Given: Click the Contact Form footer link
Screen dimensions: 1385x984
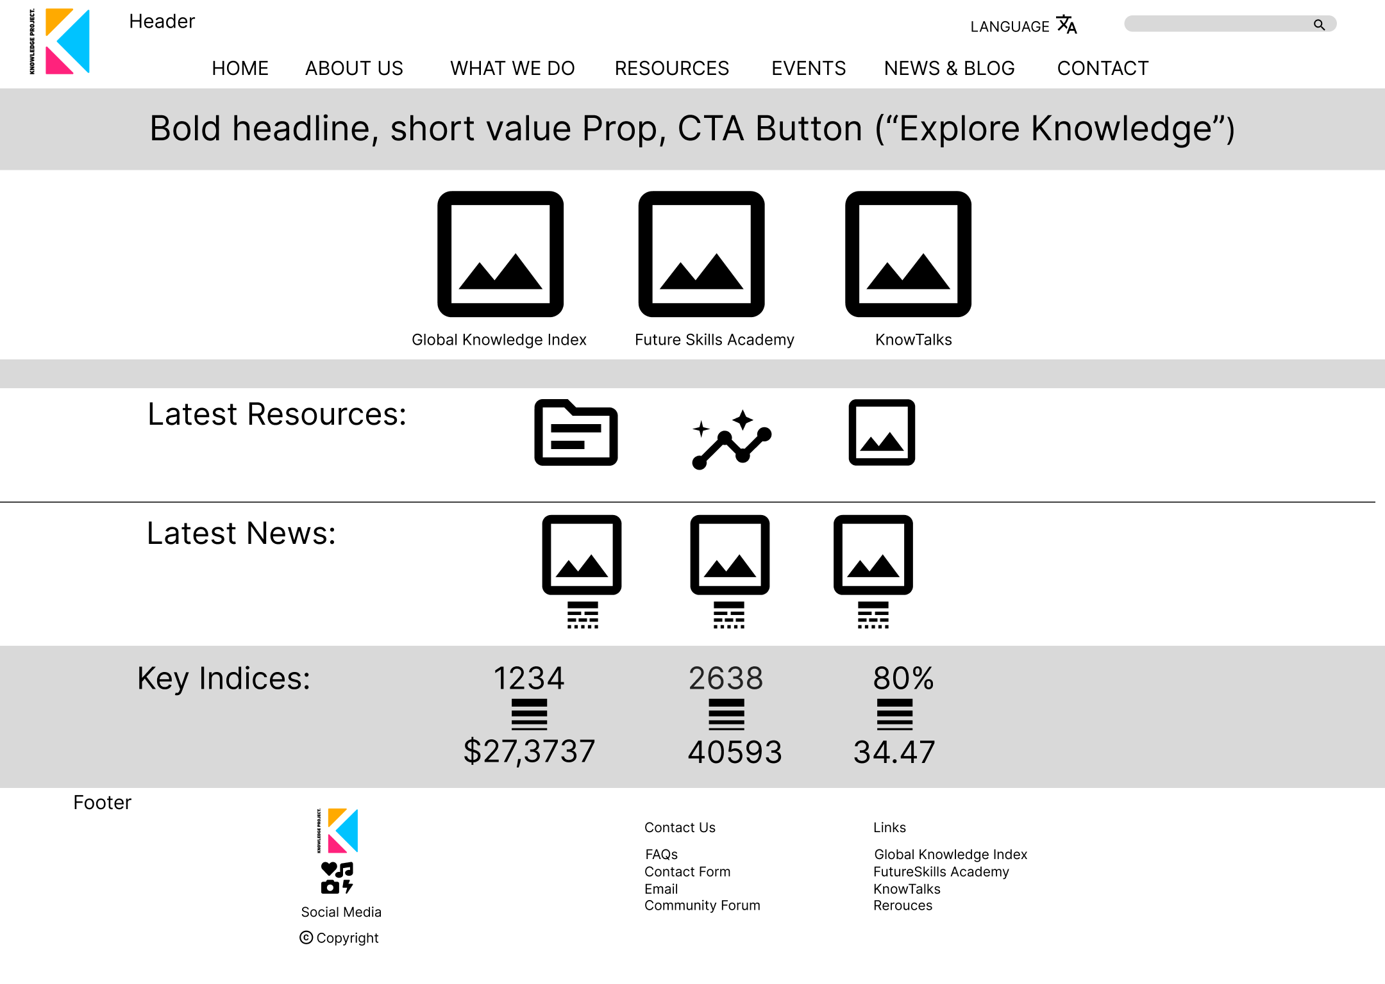Looking at the screenshot, I should coord(687,872).
